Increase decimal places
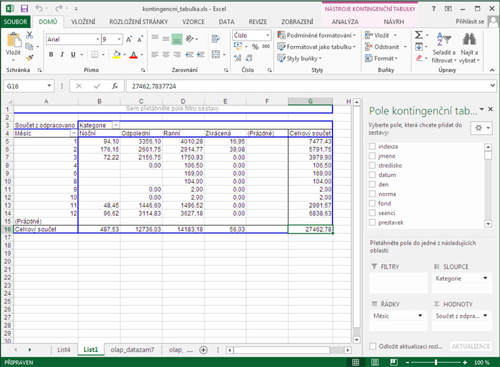This screenshot has height=367, width=500. (x=238, y=58)
